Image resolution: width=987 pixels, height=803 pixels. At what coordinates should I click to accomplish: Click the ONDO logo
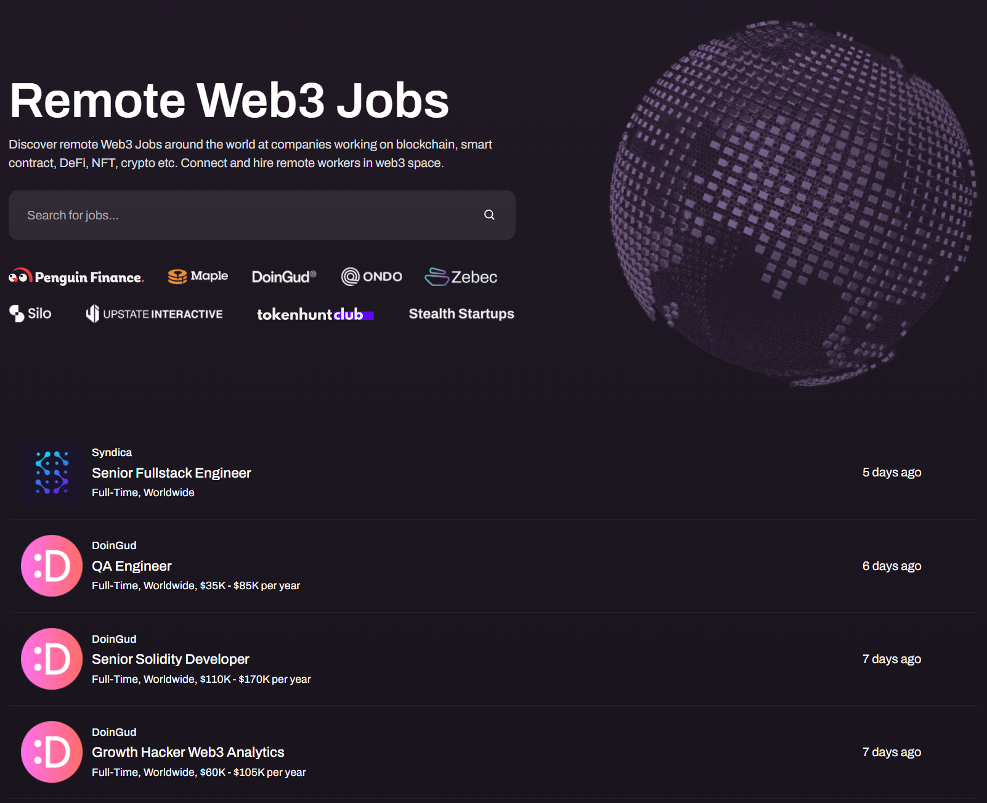click(372, 277)
